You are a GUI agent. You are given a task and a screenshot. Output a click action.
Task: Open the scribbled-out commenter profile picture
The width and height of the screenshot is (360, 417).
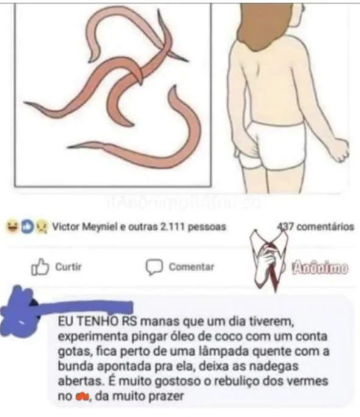tap(19, 311)
